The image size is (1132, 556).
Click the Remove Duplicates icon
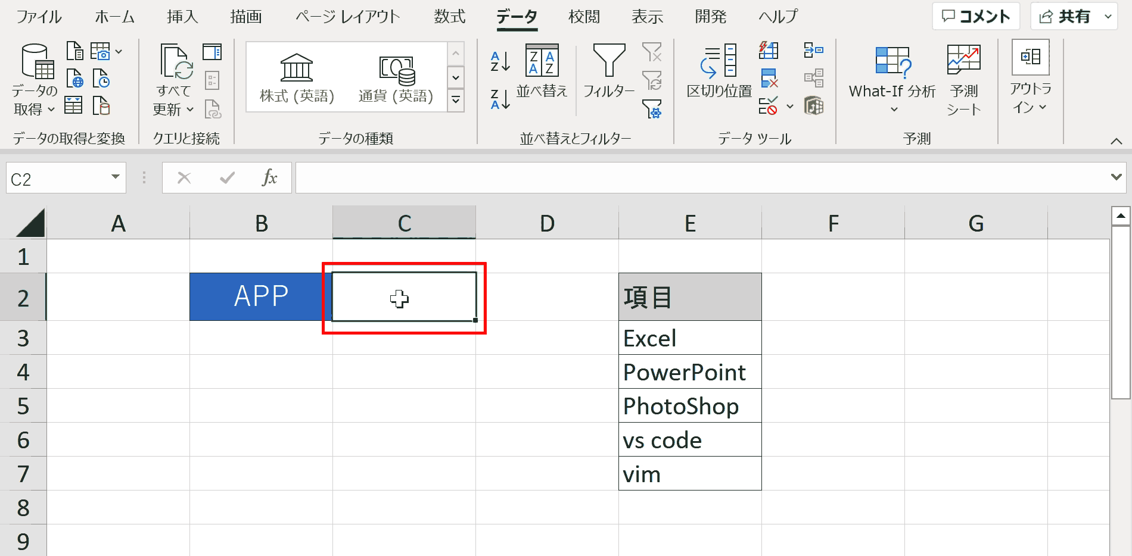click(769, 78)
